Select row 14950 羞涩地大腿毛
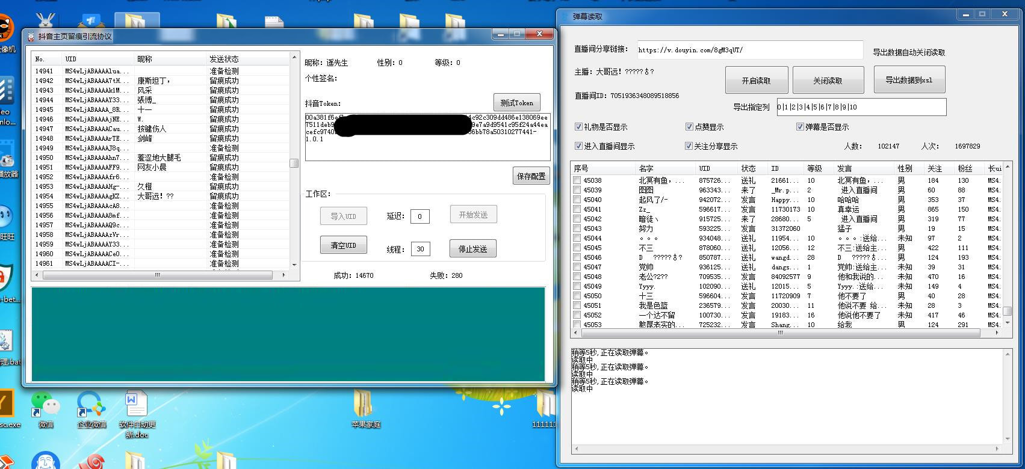This screenshot has width=1025, height=469. coord(161,158)
